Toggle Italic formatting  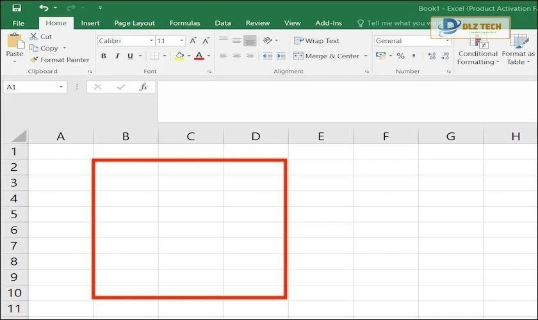(x=117, y=56)
